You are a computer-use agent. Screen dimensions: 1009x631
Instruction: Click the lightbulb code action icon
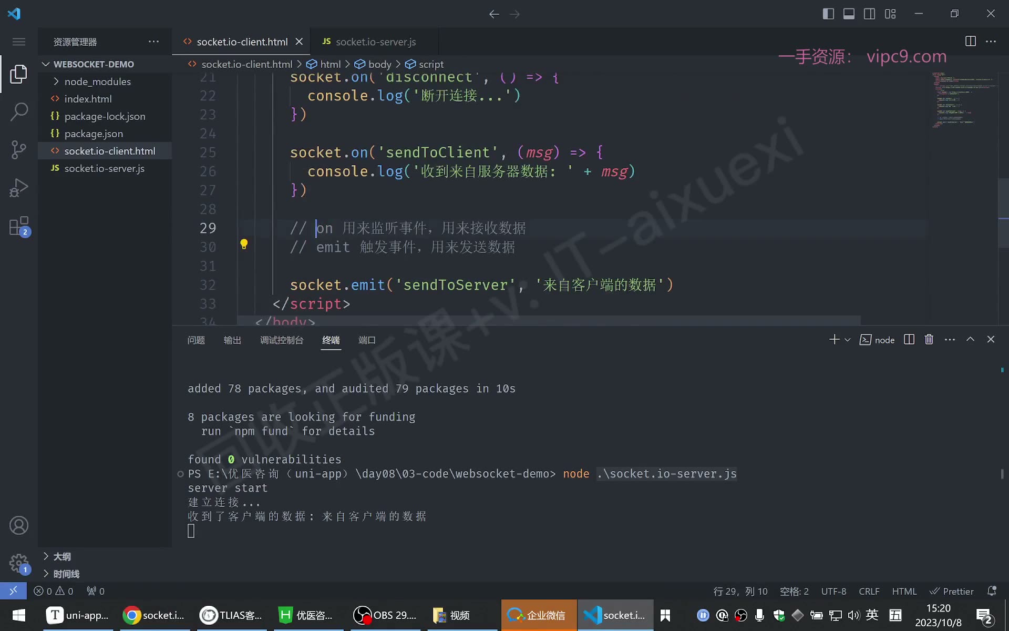244,245
